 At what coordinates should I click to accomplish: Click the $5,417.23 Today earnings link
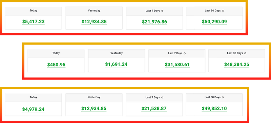pos(33,22)
